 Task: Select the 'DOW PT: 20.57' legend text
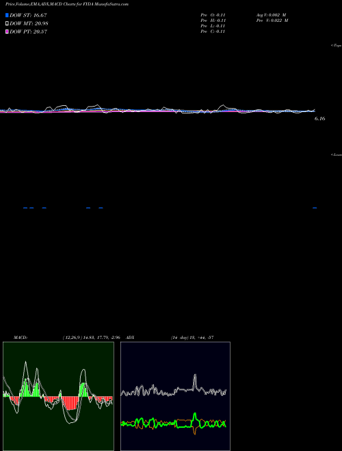[28, 31]
